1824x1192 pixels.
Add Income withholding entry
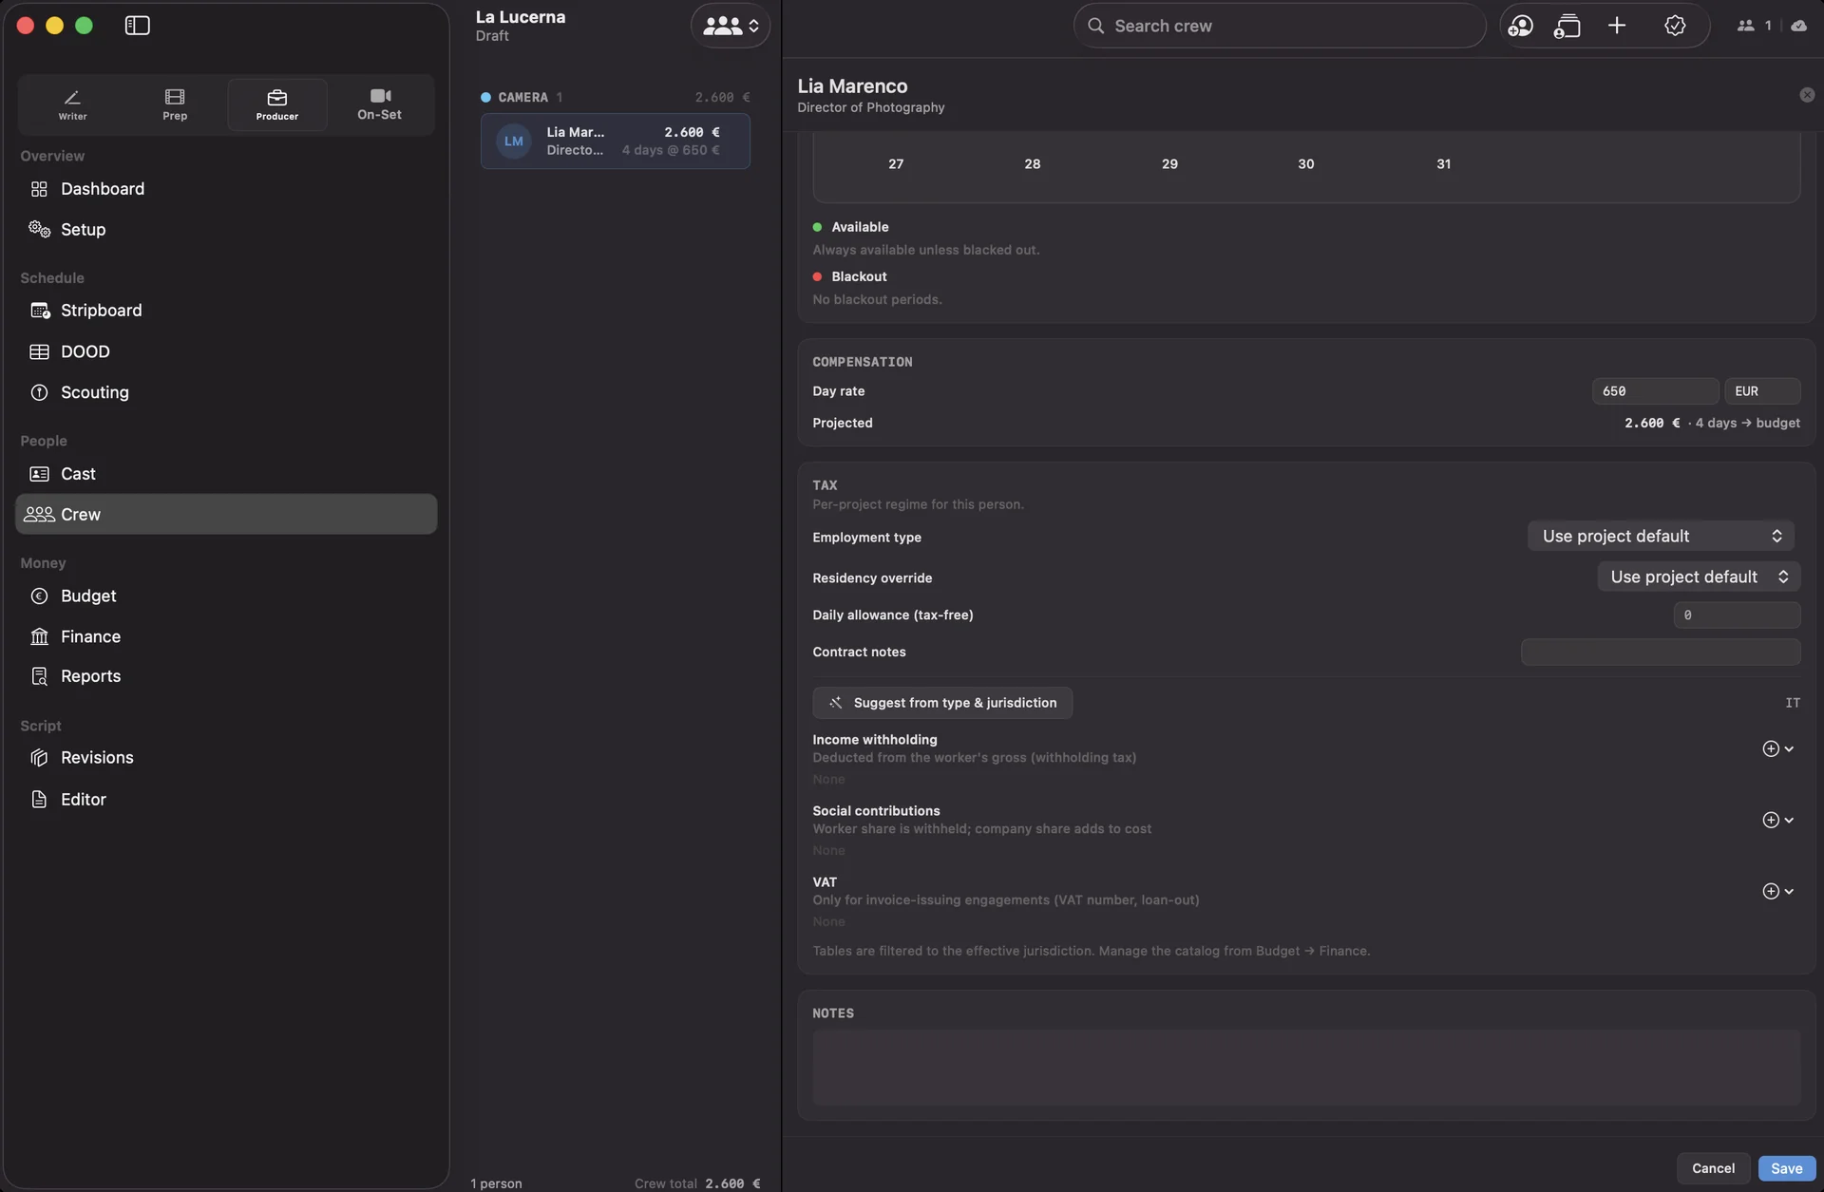coord(1777,748)
